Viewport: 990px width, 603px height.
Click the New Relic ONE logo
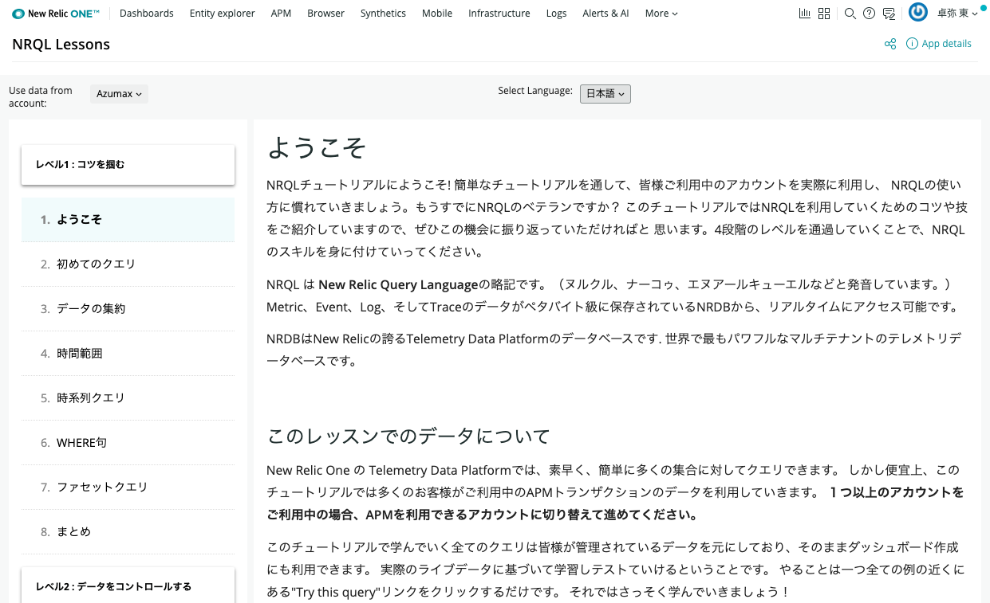57,14
